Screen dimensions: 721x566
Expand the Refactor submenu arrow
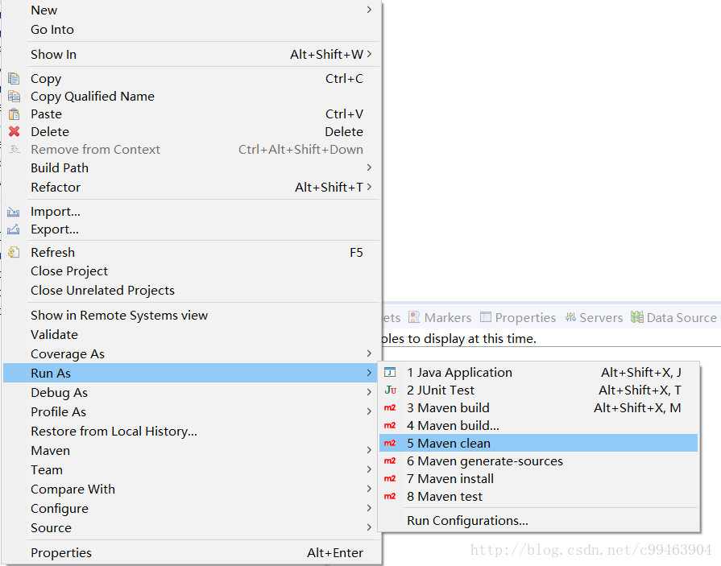[369, 187]
